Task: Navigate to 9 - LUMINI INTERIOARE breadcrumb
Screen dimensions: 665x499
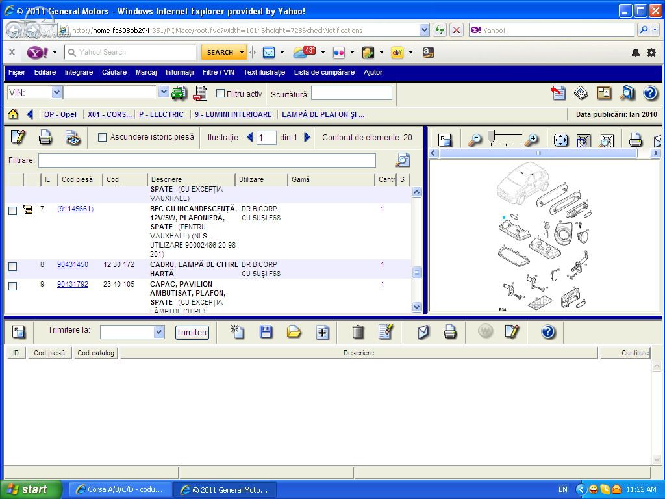Action: coord(233,114)
